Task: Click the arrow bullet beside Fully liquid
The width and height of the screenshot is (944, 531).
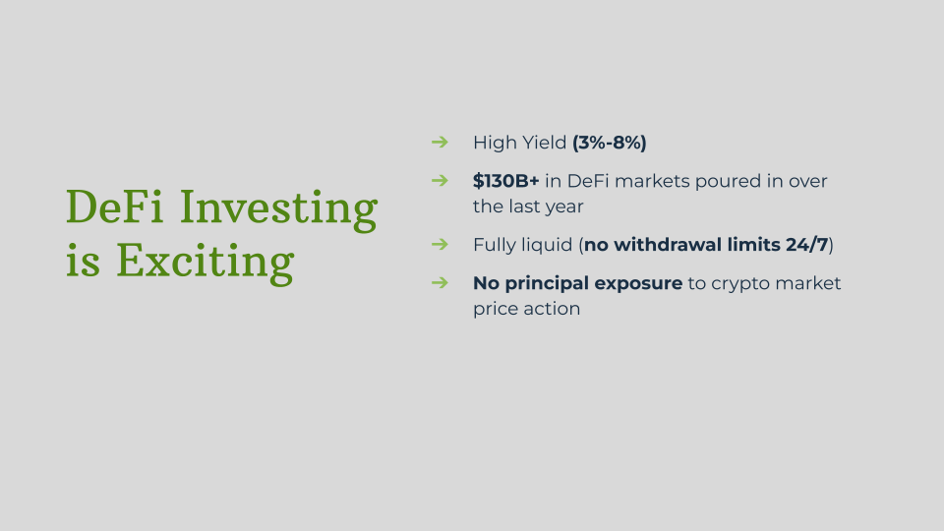Action: pos(441,245)
